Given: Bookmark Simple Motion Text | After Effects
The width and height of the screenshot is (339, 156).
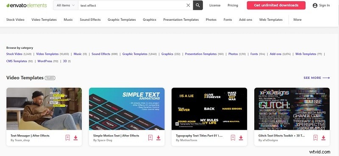Looking at the screenshot, I should pos(150,138).
